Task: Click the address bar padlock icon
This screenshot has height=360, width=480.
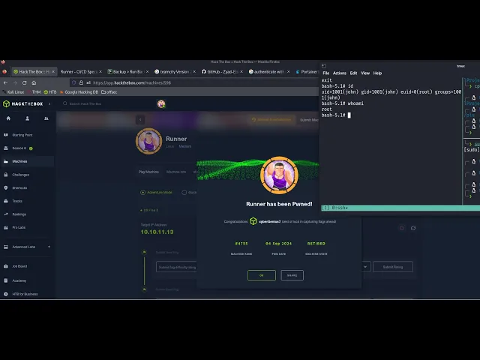Action: tap(81, 82)
